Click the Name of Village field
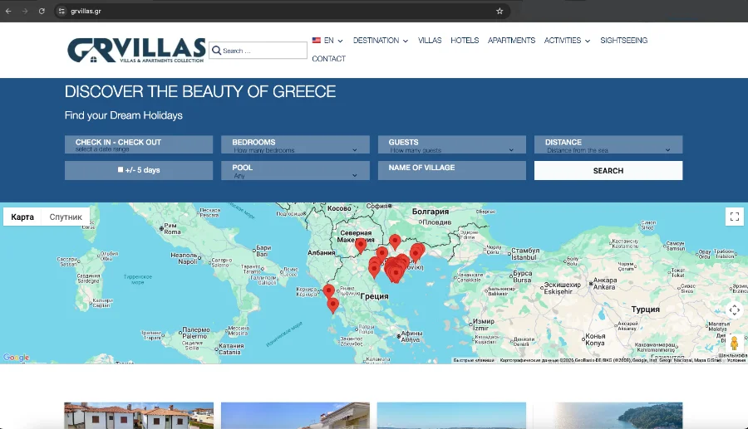 pyautogui.click(x=451, y=170)
